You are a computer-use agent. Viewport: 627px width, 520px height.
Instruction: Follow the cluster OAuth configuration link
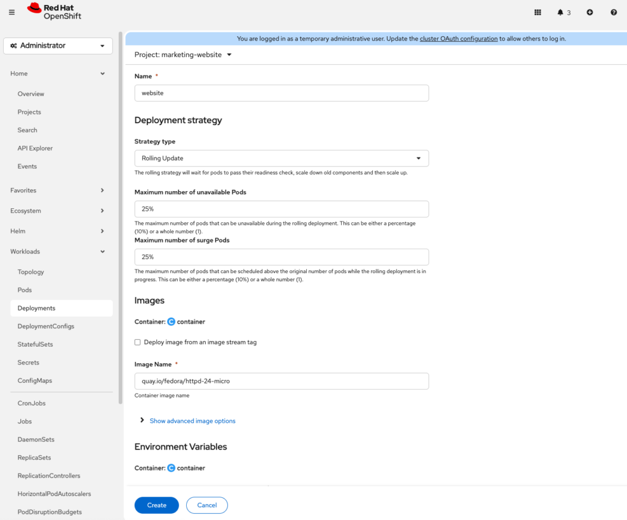(458, 39)
